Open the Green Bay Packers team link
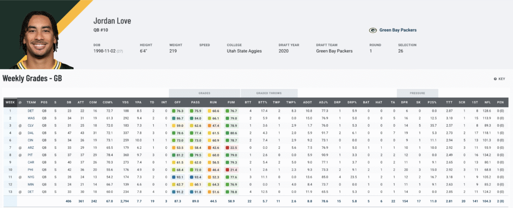The width and height of the screenshot is (513, 208). [397, 30]
